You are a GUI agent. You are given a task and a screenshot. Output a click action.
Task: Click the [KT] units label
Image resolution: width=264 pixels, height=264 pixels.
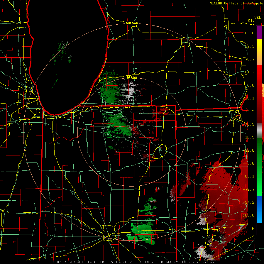[x=251, y=20]
